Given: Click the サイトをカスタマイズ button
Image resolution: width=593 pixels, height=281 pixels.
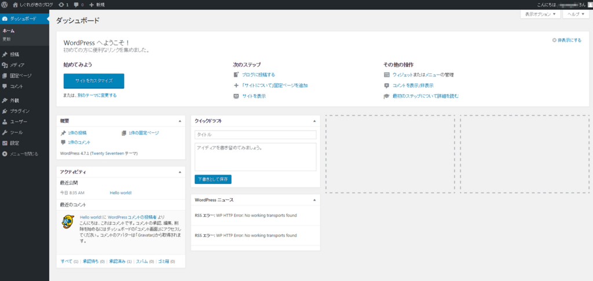Looking at the screenshot, I should click(94, 81).
